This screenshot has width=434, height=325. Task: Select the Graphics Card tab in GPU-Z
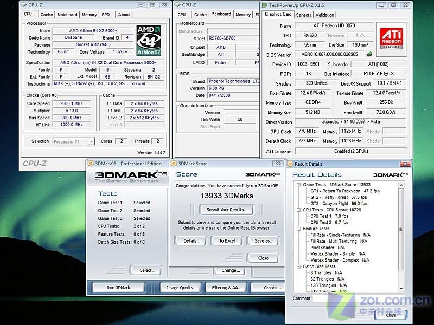(278, 14)
